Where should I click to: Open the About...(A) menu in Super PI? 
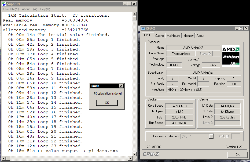(30, 9)
